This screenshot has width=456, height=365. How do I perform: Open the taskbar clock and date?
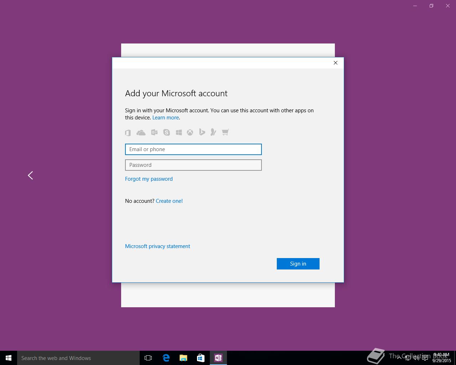click(442, 358)
